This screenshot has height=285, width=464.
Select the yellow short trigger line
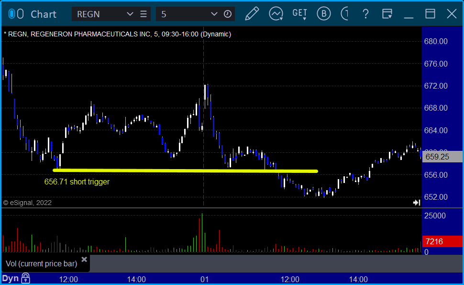coord(185,171)
